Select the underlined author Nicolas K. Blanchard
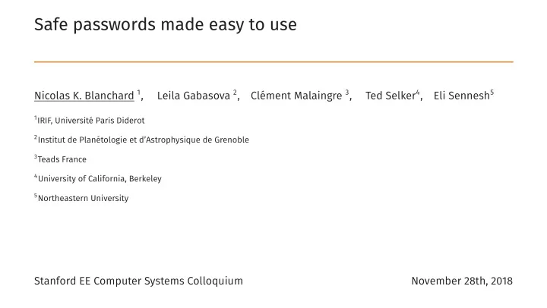The height and width of the screenshot is (308, 547). tap(84, 96)
